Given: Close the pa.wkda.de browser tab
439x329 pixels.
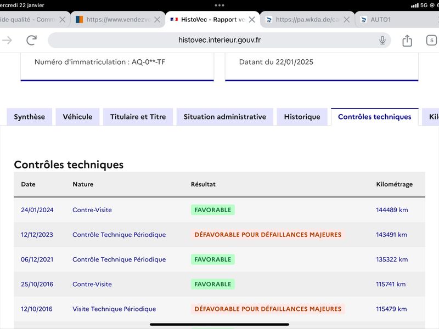Looking at the screenshot, I should [x=346, y=20].
